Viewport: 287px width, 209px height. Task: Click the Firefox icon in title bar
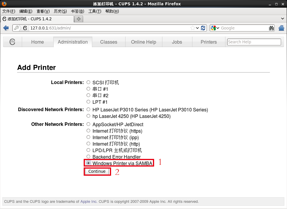(4, 4)
